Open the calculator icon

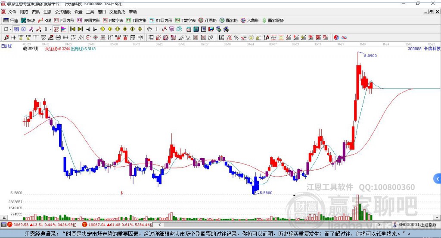pyautogui.click(x=196, y=29)
